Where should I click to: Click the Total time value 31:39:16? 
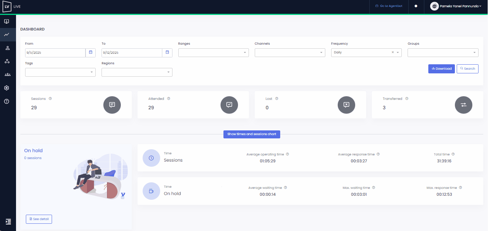444,161
